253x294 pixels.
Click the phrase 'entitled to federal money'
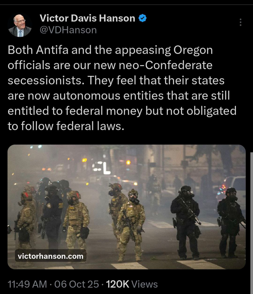tap(75, 111)
